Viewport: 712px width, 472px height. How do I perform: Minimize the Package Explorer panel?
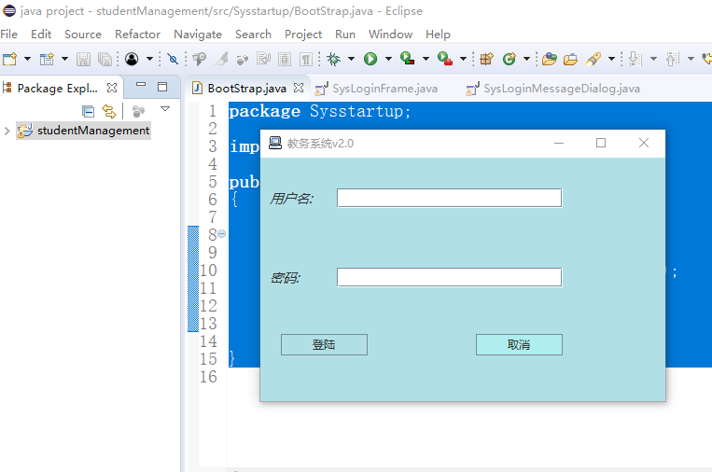click(x=141, y=85)
